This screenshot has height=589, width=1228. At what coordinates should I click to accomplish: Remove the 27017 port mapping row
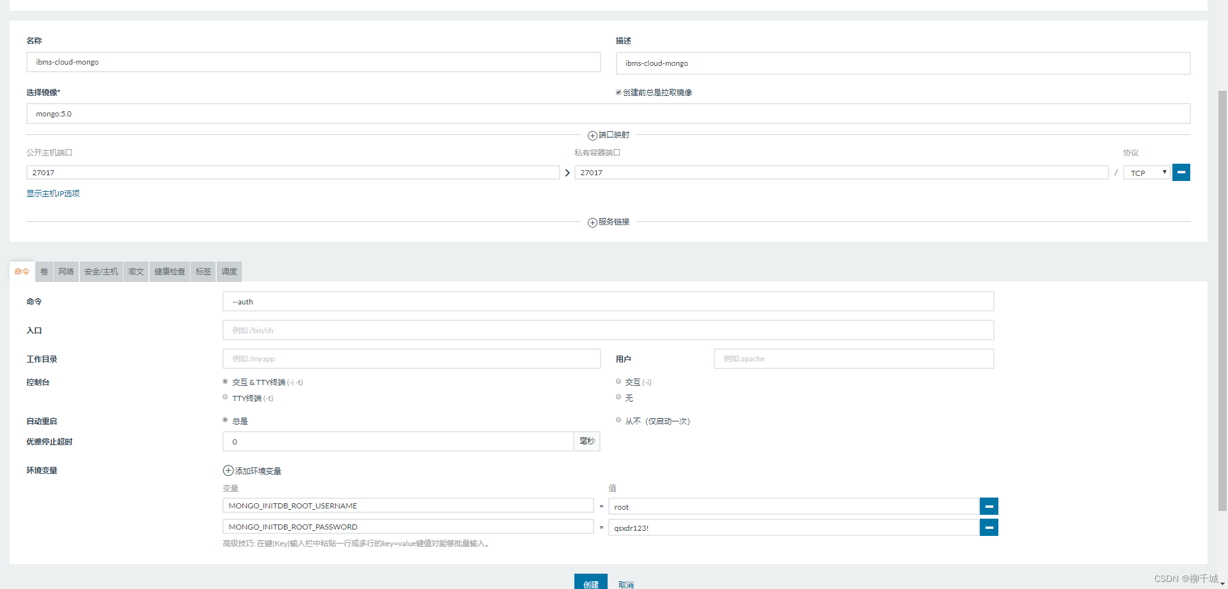(x=1181, y=172)
